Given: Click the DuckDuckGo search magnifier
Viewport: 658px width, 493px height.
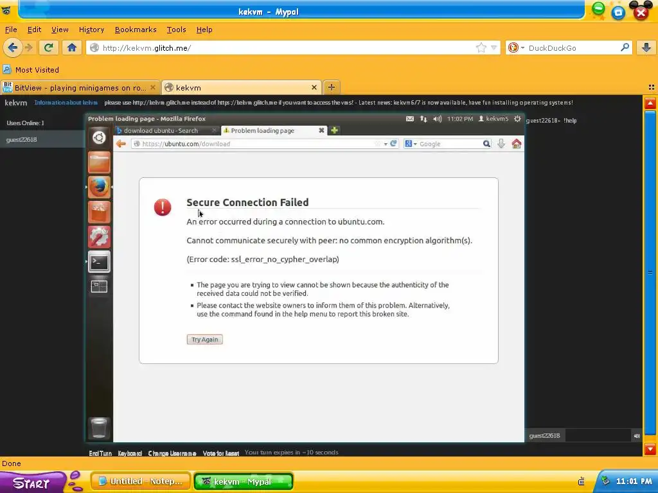Looking at the screenshot, I should pyautogui.click(x=625, y=48).
